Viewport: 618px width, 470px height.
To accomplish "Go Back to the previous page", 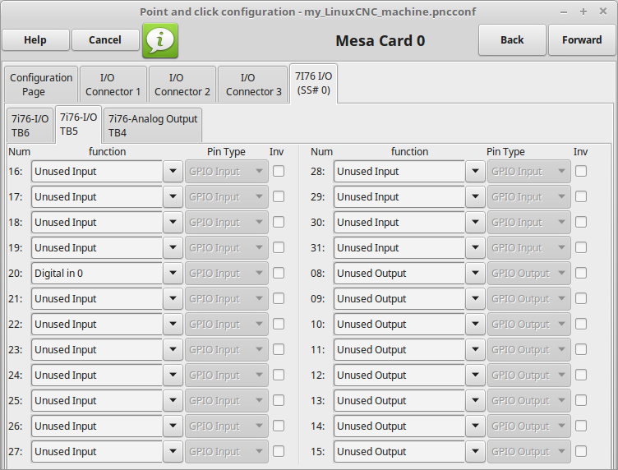I will 512,39.
